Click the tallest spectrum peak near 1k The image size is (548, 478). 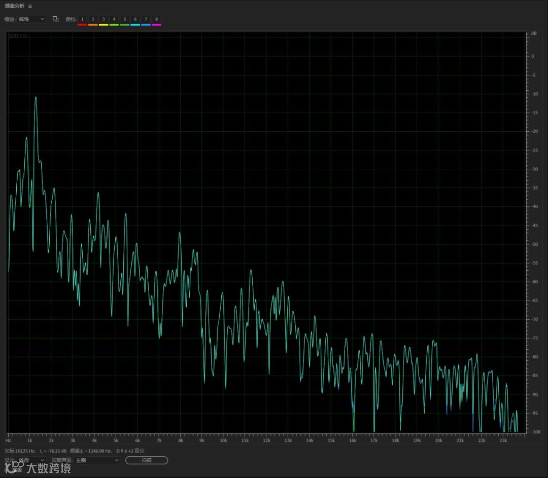(x=36, y=98)
